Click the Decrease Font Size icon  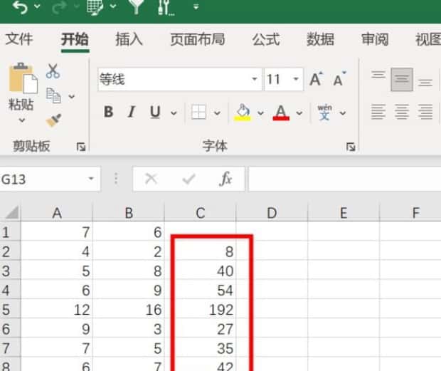(339, 80)
